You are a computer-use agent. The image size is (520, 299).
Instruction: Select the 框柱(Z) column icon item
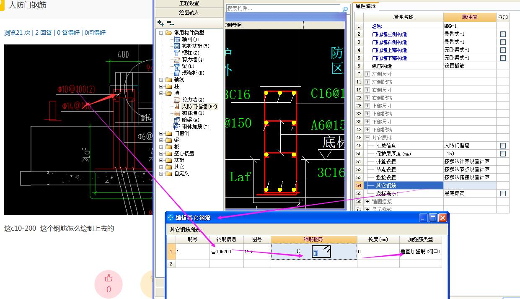tap(187, 53)
